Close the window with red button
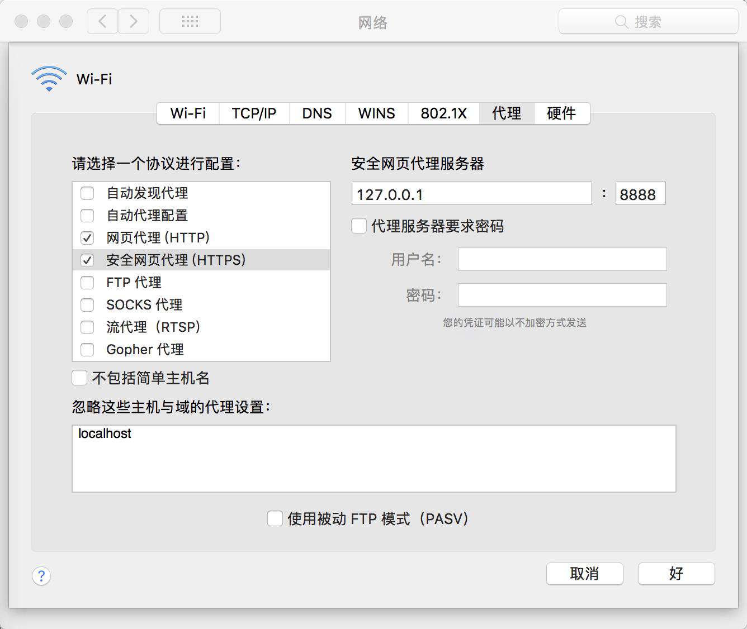Screen dimensions: 747x629 pyautogui.click(x=21, y=21)
